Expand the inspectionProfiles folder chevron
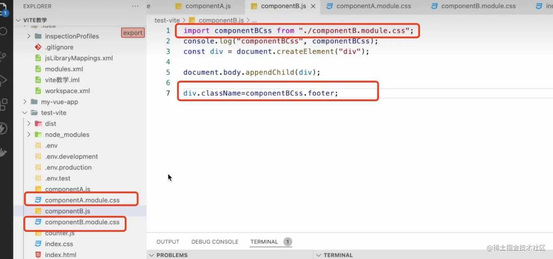This screenshot has width=553, height=259. (x=29, y=36)
